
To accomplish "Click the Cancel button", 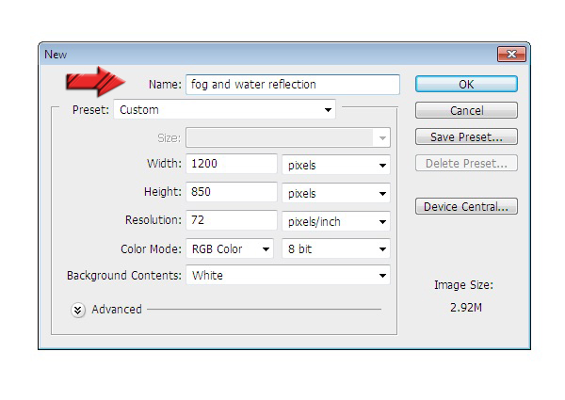I will click(x=466, y=111).
